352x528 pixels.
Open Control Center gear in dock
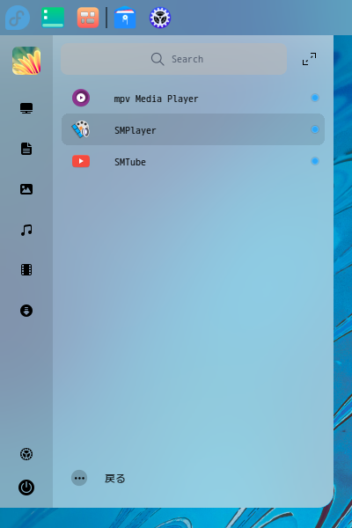pos(160,18)
